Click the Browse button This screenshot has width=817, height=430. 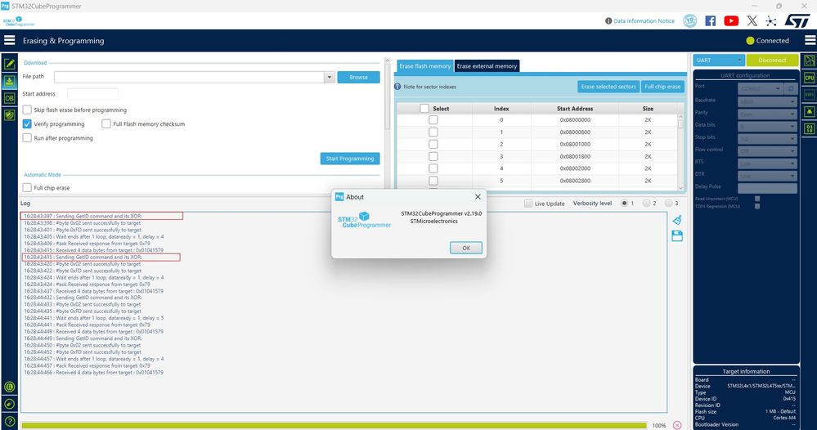click(x=358, y=77)
